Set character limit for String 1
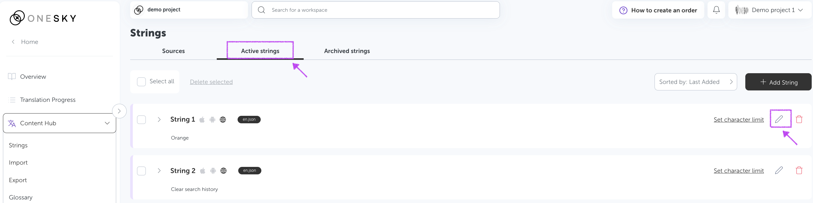 point(738,120)
